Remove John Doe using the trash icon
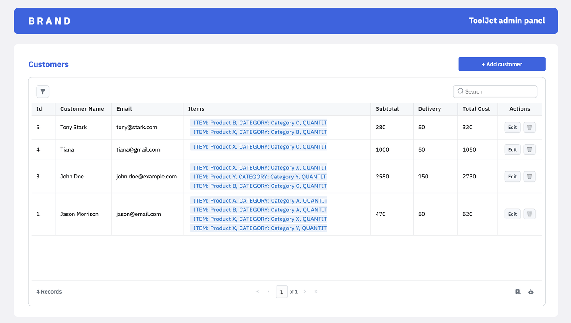This screenshot has height=323, width=571. 529,176
